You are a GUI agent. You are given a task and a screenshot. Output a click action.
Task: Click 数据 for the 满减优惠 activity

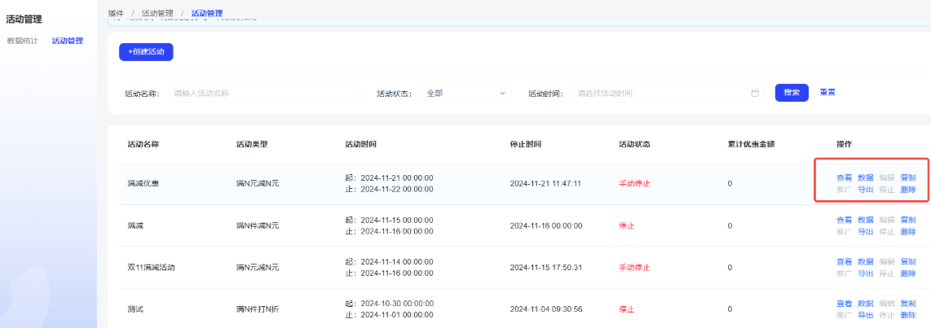coord(865,177)
